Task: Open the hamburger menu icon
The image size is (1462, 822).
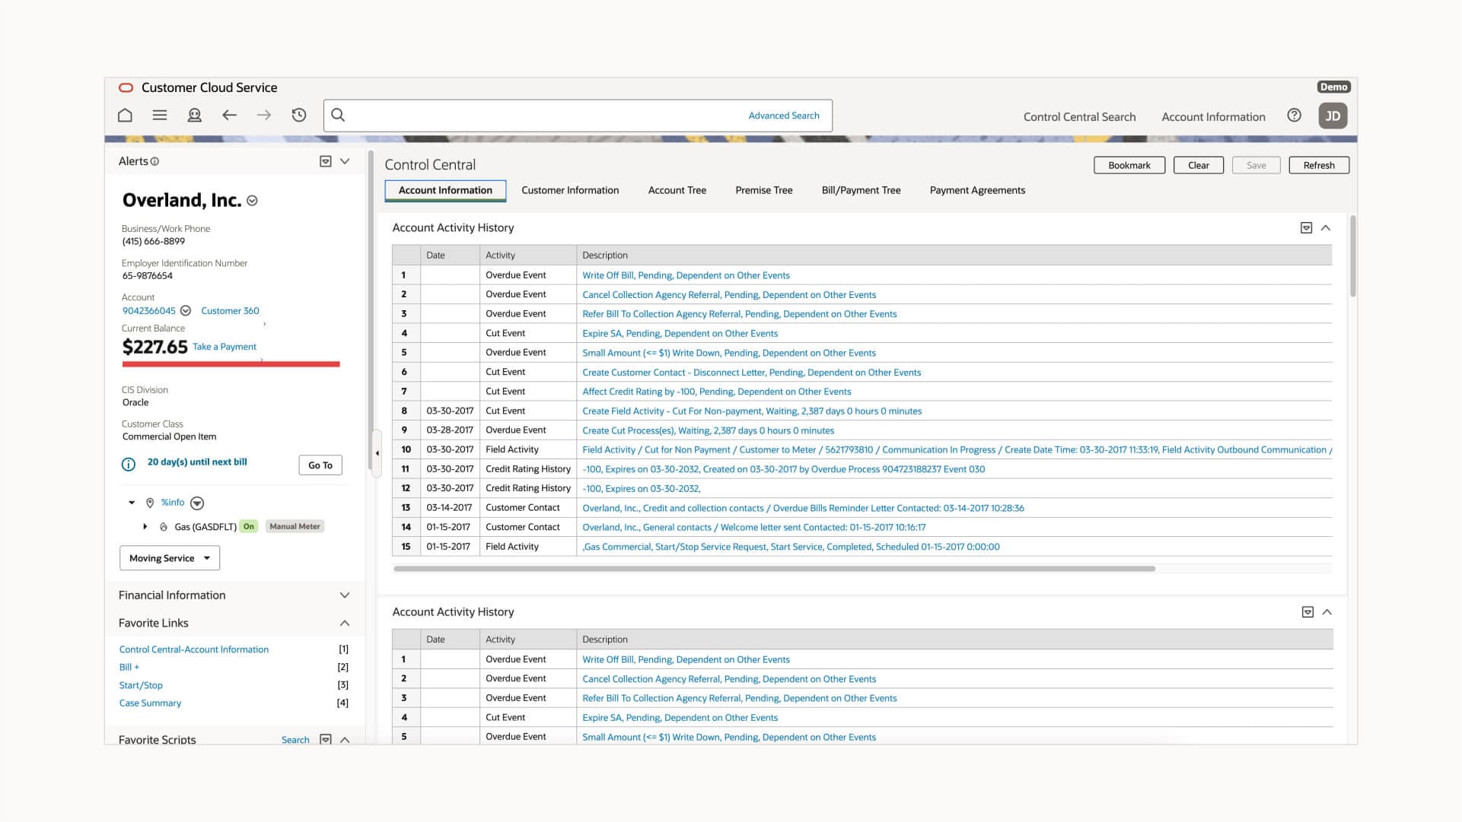Action: [160, 116]
